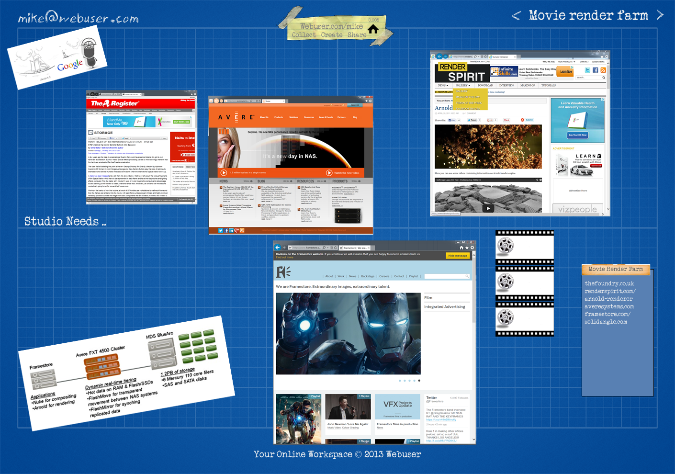Click Avere footer LinkedIn icon
Viewport: 675px width, 474px height.
[x=231, y=230]
